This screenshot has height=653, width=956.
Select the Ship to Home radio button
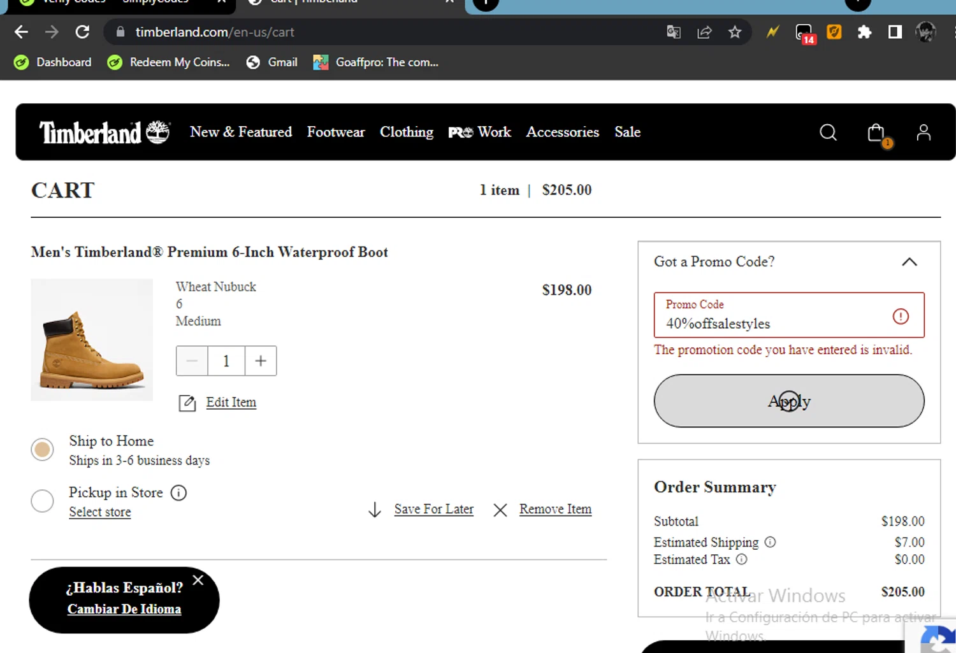(x=43, y=450)
